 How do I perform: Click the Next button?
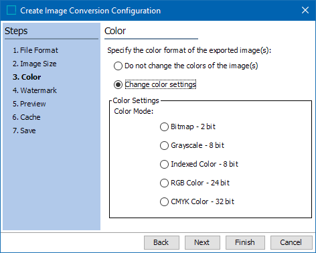202,242
